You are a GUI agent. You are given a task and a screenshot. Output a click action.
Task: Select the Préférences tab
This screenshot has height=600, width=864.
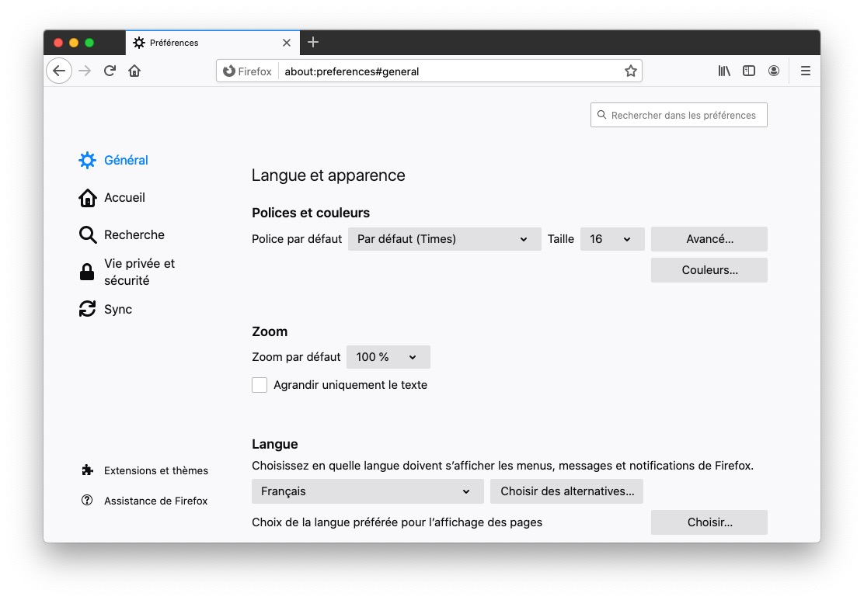click(x=213, y=43)
